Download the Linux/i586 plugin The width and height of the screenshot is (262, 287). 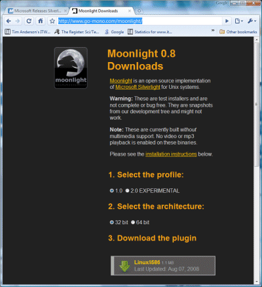(163, 265)
